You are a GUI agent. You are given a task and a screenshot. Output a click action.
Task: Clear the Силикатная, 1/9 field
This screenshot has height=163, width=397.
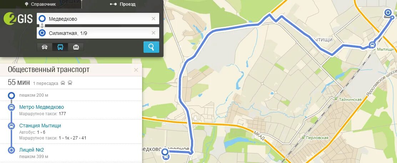coord(153,33)
